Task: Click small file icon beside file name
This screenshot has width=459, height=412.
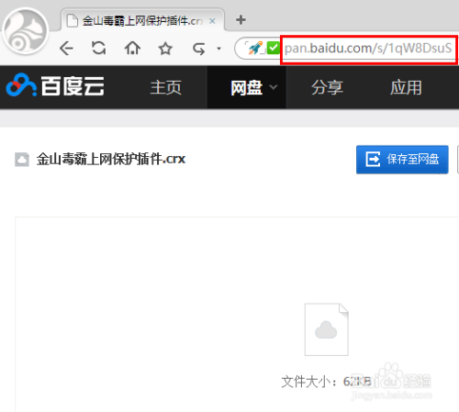Action: 22,160
